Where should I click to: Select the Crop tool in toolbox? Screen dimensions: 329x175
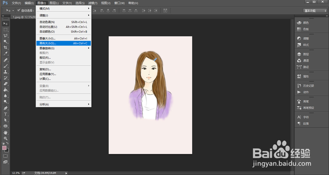(6, 48)
